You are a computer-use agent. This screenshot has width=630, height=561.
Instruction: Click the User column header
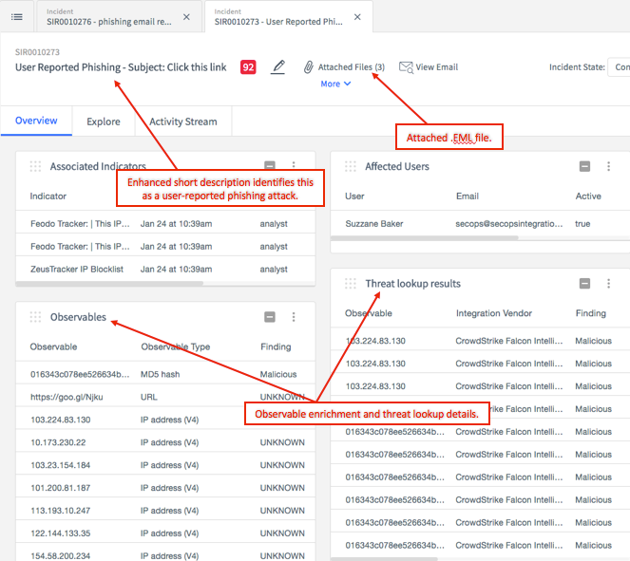tap(354, 196)
